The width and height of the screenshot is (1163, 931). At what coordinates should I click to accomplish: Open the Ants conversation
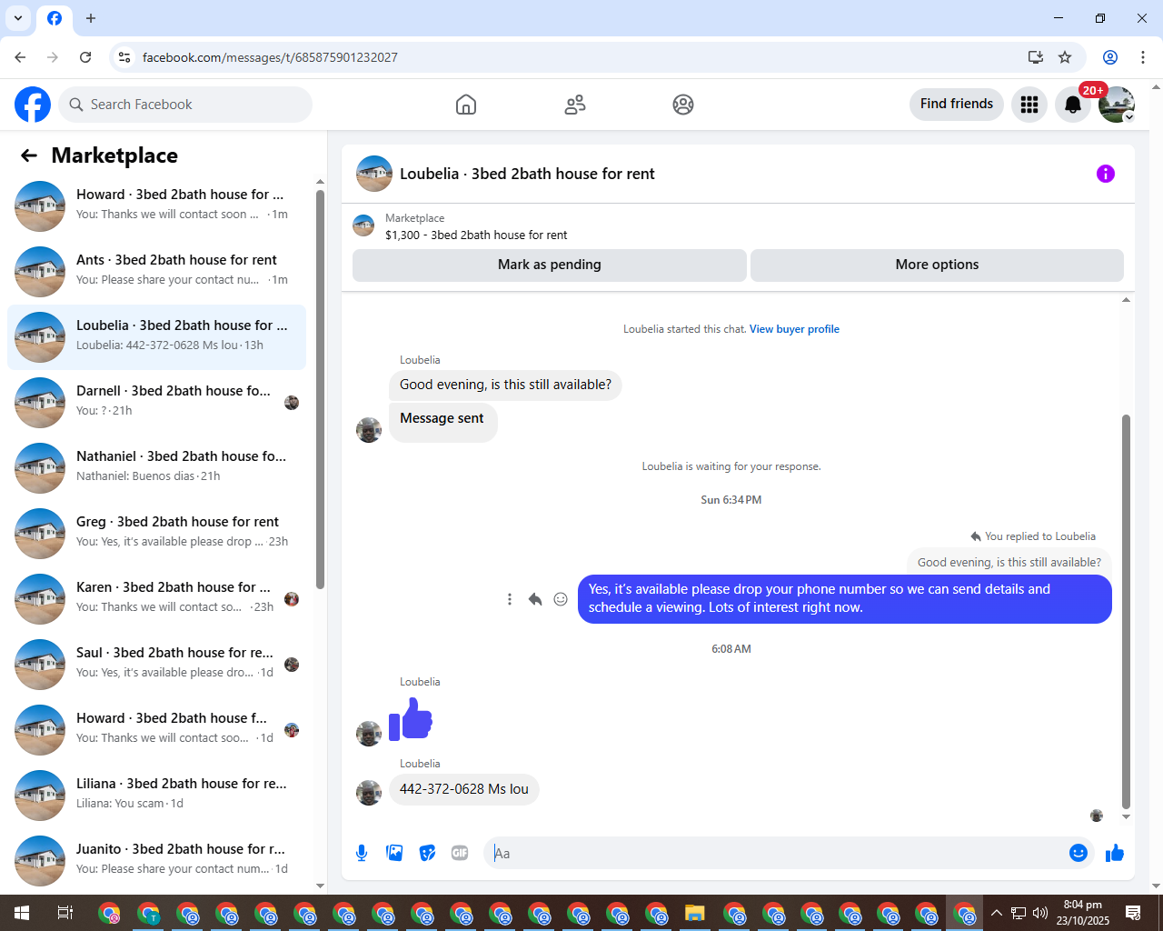pos(156,272)
